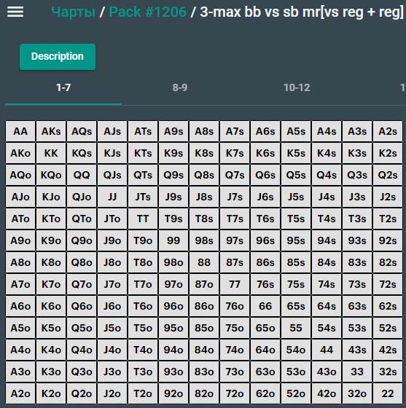Click the 98s hand cell
The image size is (406, 408).
pos(204,240)
